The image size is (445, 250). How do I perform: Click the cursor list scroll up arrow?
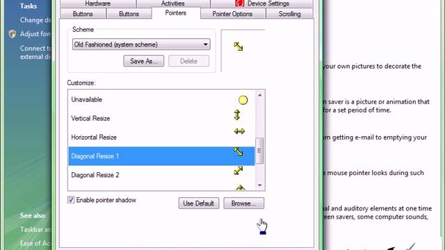pyautogui.click(x=259, y=96)
